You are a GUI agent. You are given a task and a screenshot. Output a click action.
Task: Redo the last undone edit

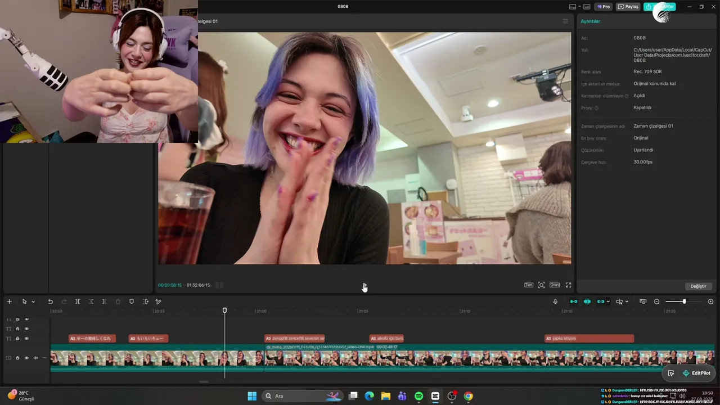point(64,301)
